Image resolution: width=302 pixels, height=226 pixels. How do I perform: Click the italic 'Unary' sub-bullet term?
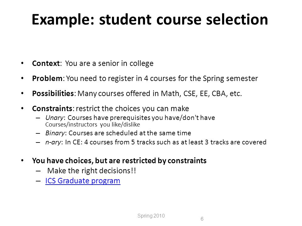click(54, 118)
